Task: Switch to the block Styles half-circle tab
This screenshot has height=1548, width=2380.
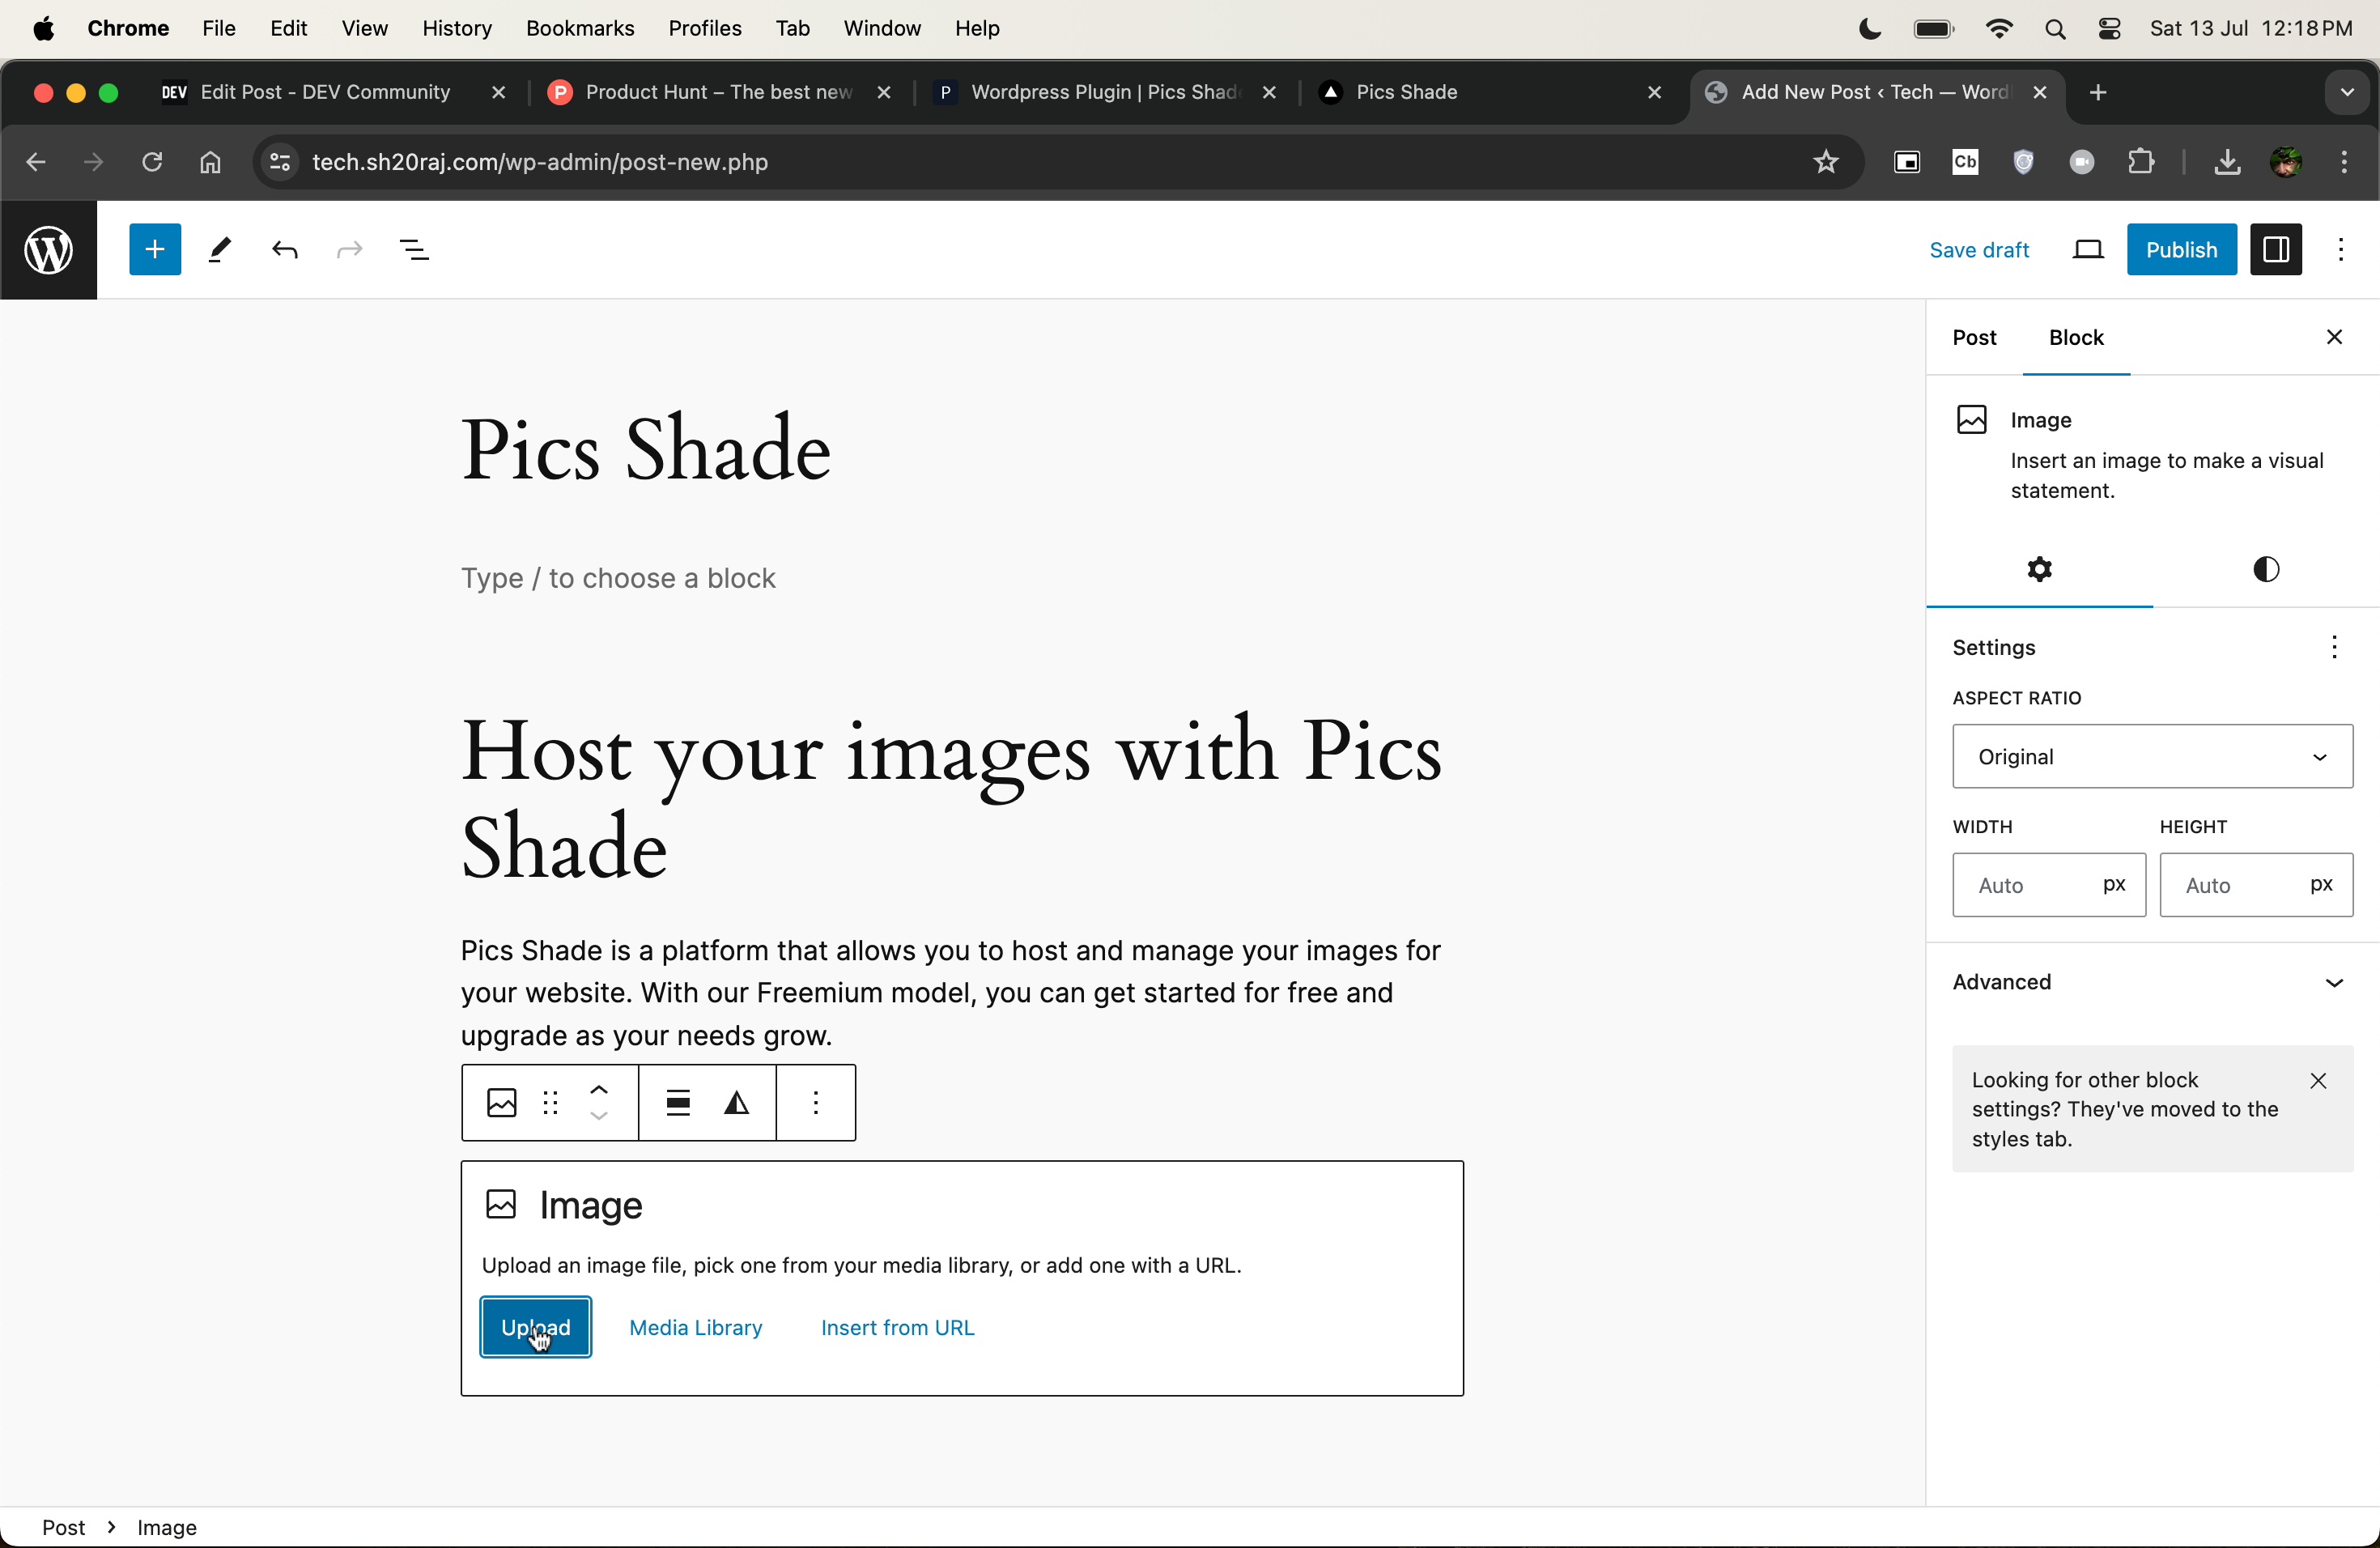Action: (x=2266, y=569)
